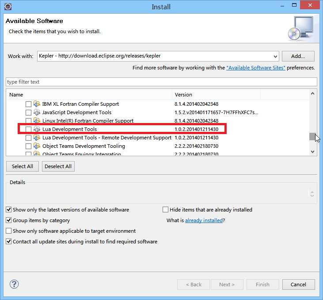Enable Show only software applicable to target environment
The height and width of the screenshot is (300, 323).
8,231
